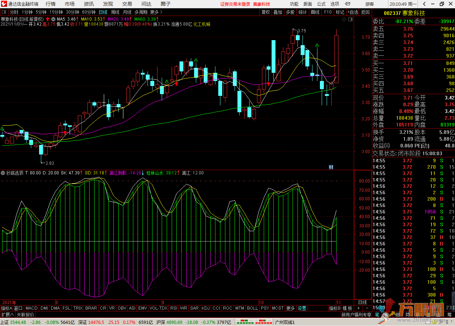This screenshot has width=455, height=326.
Task: Click the 复权 toolbar button
Action: (x=266, y=12)
